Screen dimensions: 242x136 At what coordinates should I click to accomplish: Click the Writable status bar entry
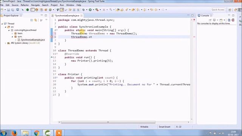(x=144, y=127)
